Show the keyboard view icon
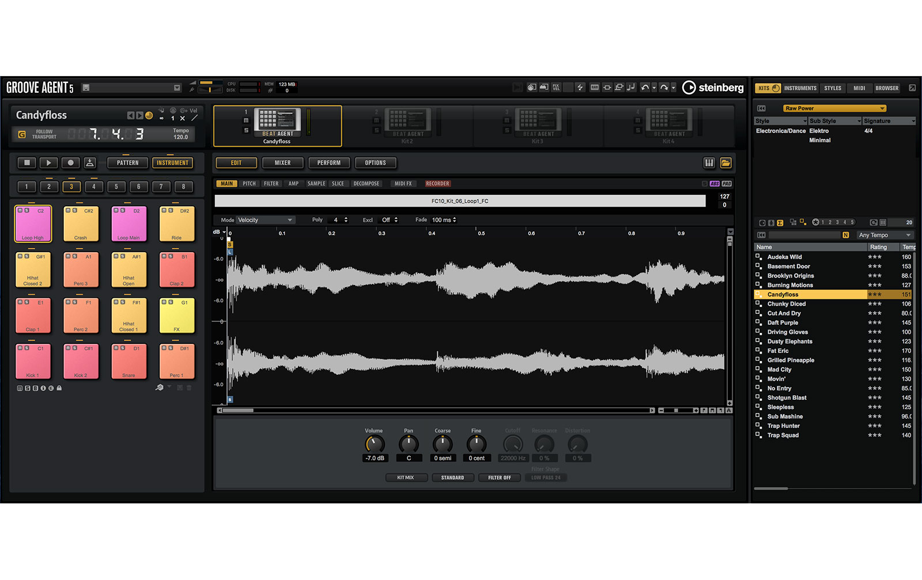This screenshot has height=580, width=922. [x=709, y=163]
